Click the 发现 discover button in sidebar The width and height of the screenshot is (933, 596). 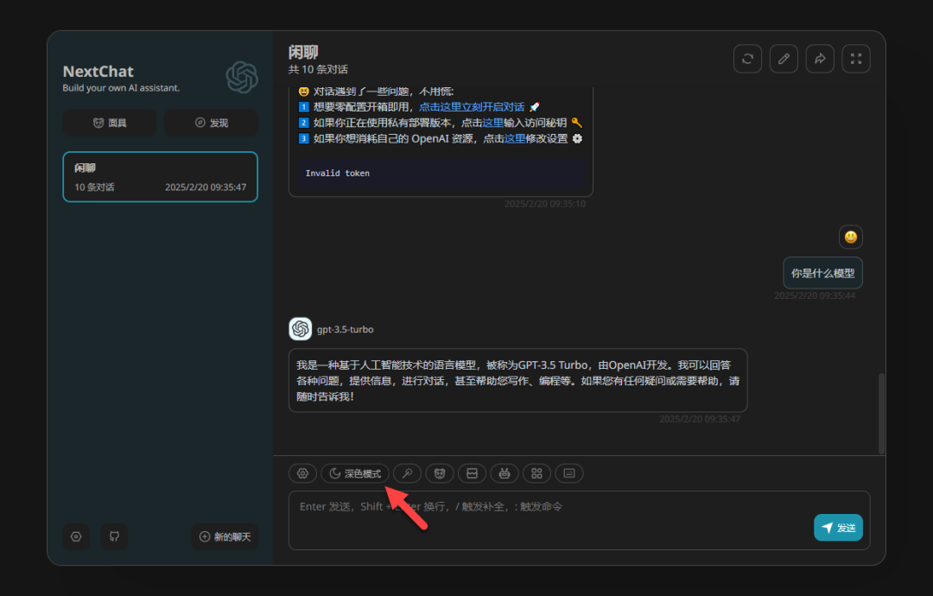(x=212, y=123)
